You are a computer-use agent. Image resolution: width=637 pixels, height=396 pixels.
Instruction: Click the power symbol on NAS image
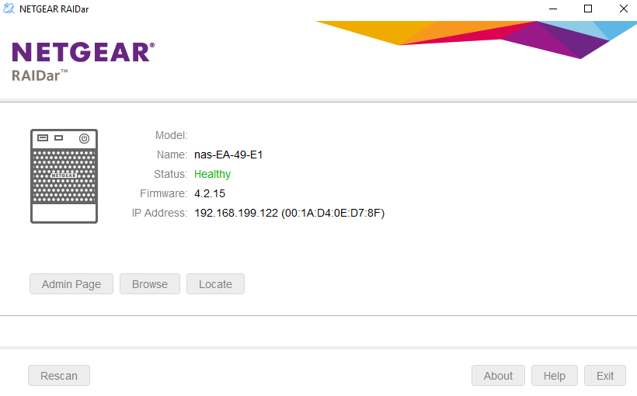click(x=84, y=139)
